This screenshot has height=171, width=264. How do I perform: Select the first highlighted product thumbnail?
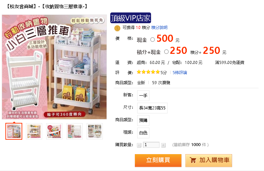pyautogui.click(x=14, y=131)
